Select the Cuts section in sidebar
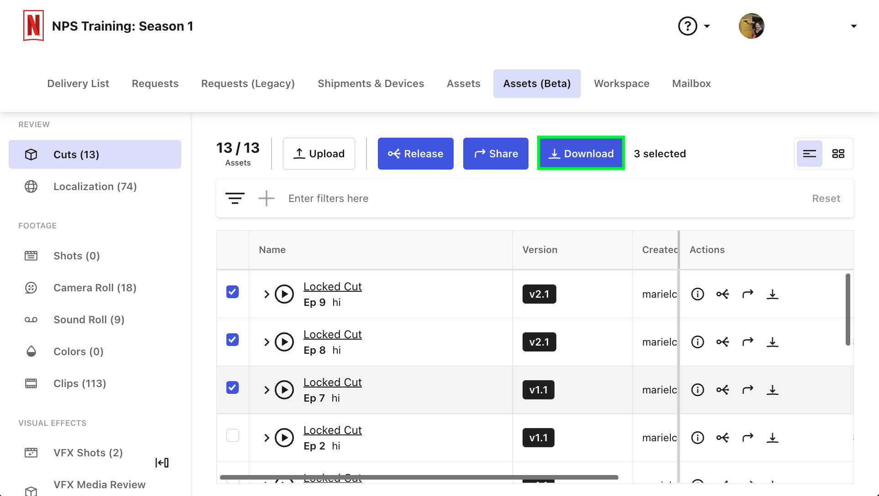 click(x=76, y=154)
